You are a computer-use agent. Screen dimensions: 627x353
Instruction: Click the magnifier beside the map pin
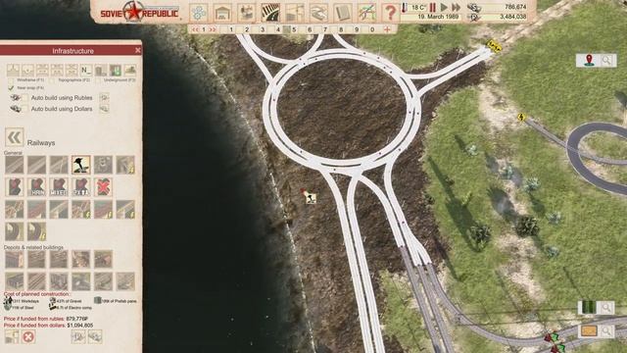pos(606,61)
